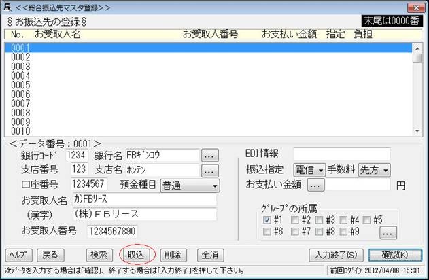Select list row 0008
The image size is (429, 280).
point(209,113)
